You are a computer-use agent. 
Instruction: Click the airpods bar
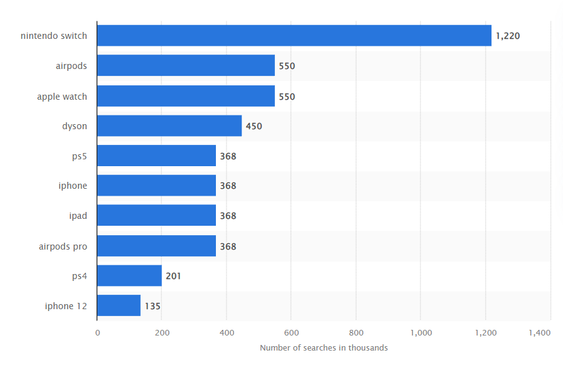186,65
